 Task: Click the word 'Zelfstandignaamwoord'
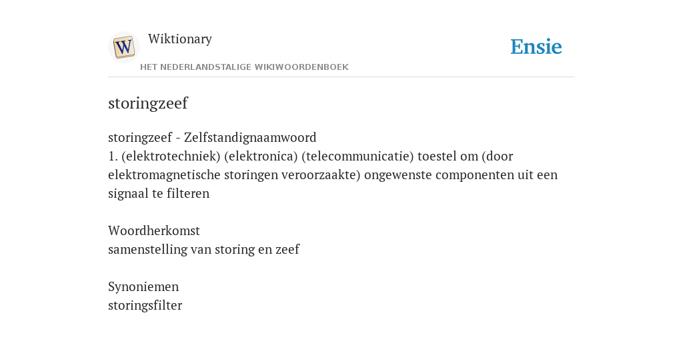pyautogui.click(x=250, y=137)
